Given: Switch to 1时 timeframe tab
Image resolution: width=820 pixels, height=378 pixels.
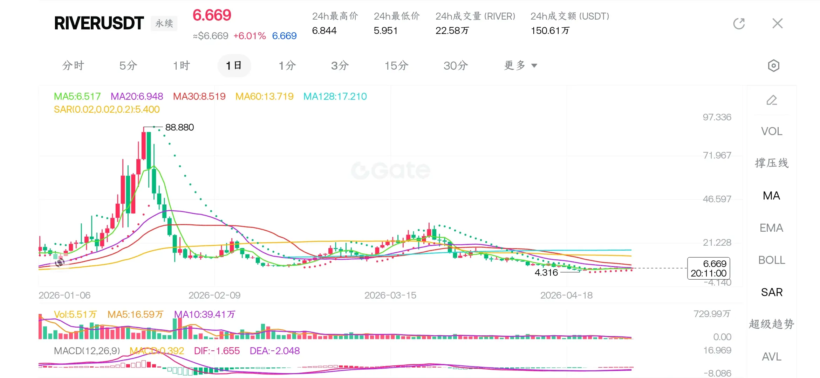Looking at the screenshot, I should (x=181, y=65).
